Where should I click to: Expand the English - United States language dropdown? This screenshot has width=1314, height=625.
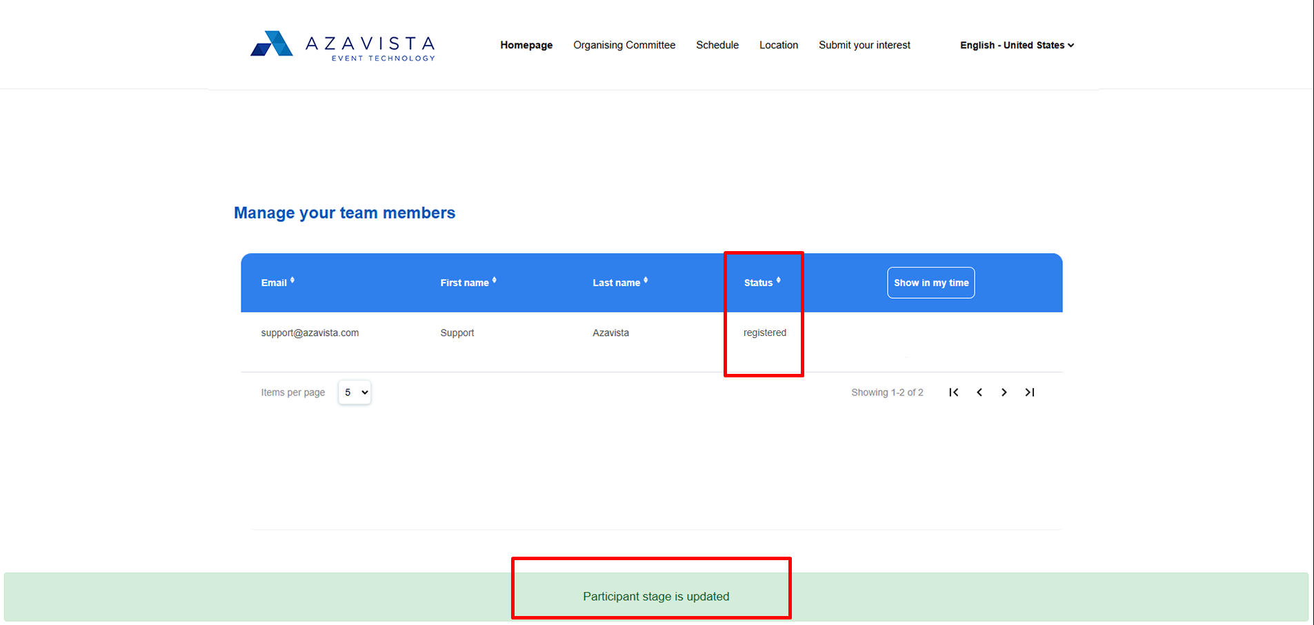[x=1017, y=45]
